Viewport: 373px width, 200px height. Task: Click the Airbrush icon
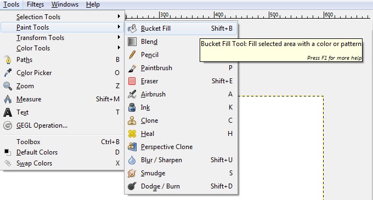pyautogui.click(x=132, y=94)
